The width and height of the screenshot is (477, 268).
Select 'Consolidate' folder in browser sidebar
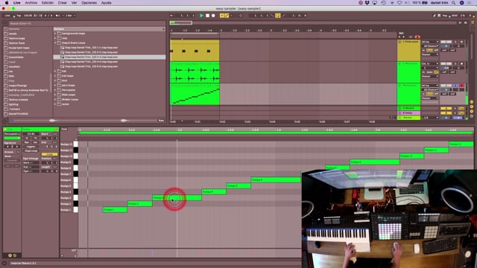point(16,57)
